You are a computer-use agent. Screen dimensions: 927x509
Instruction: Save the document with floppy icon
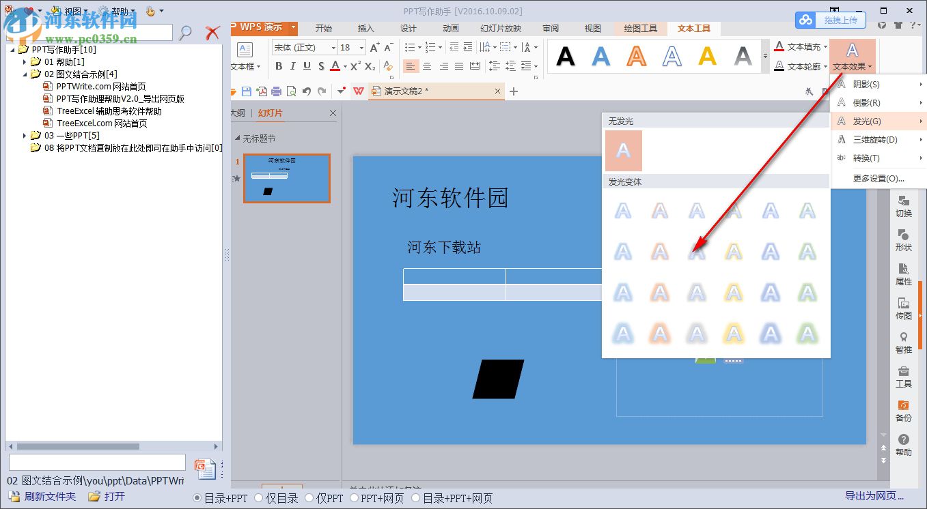coord(247,91)
